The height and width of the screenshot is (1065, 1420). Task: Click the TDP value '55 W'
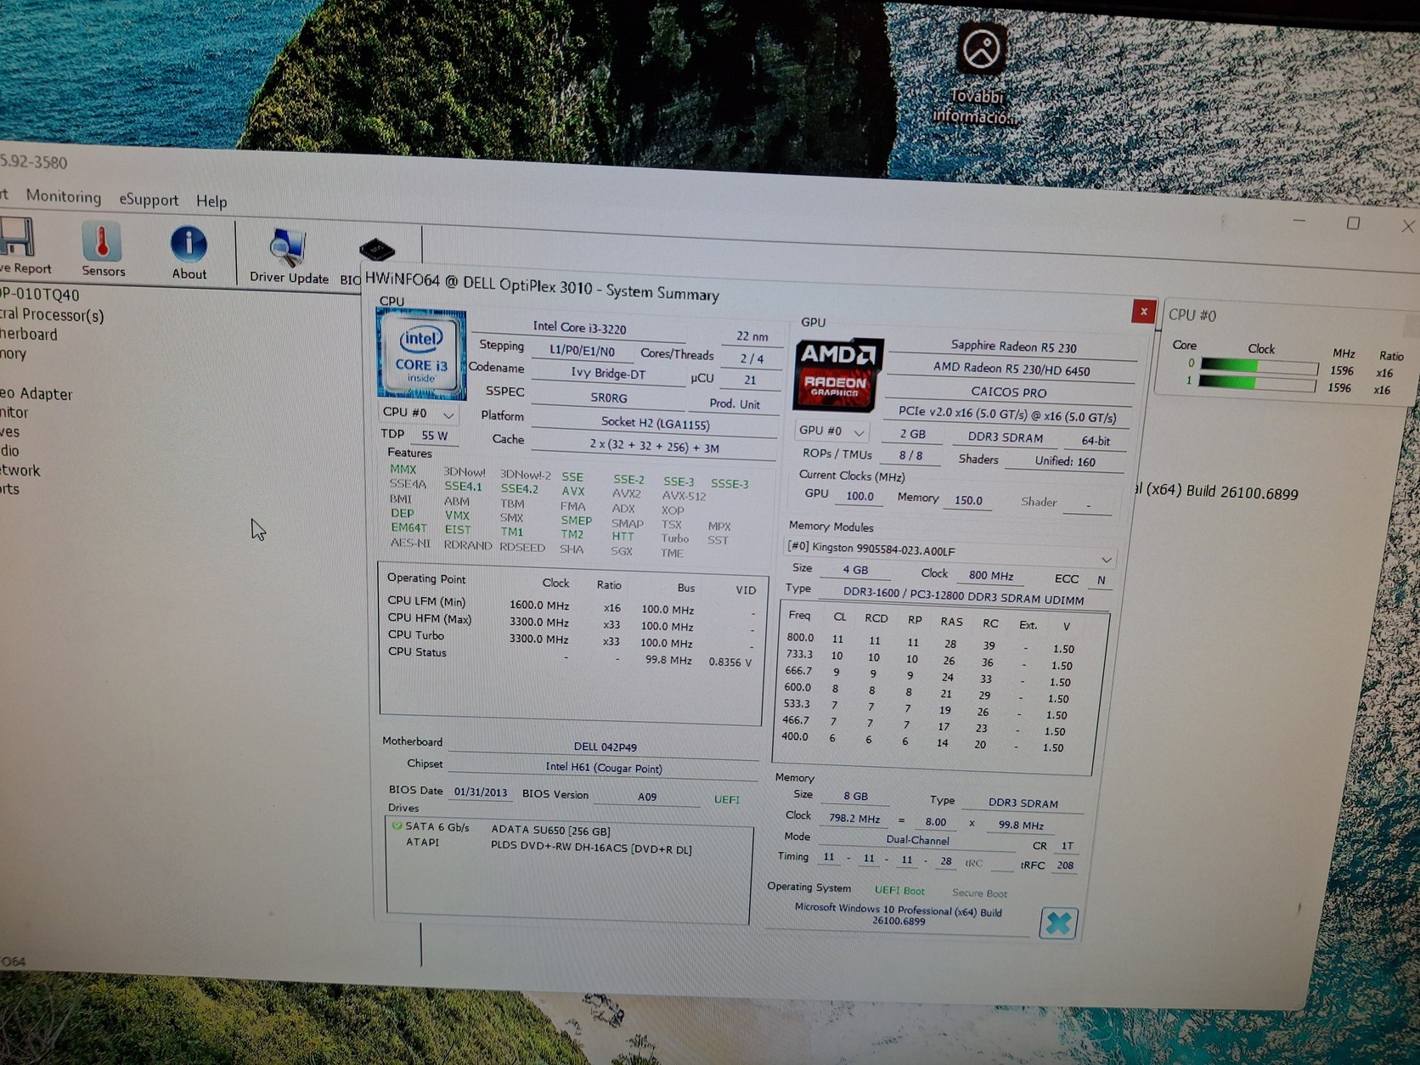tap(434, 436)
